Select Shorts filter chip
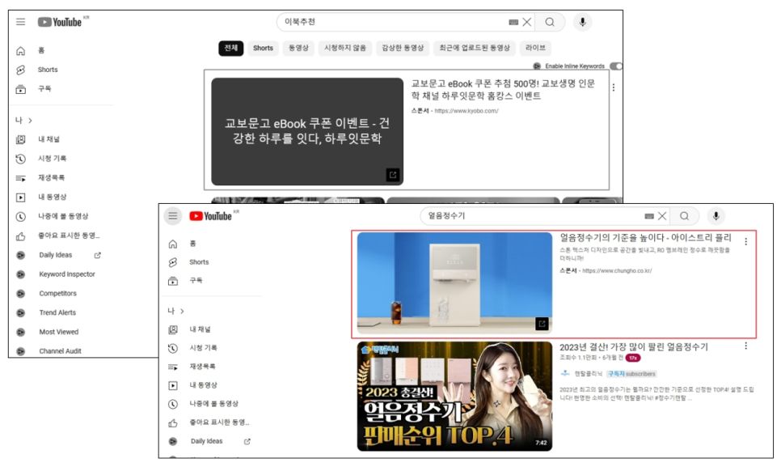 coord(263,48)
